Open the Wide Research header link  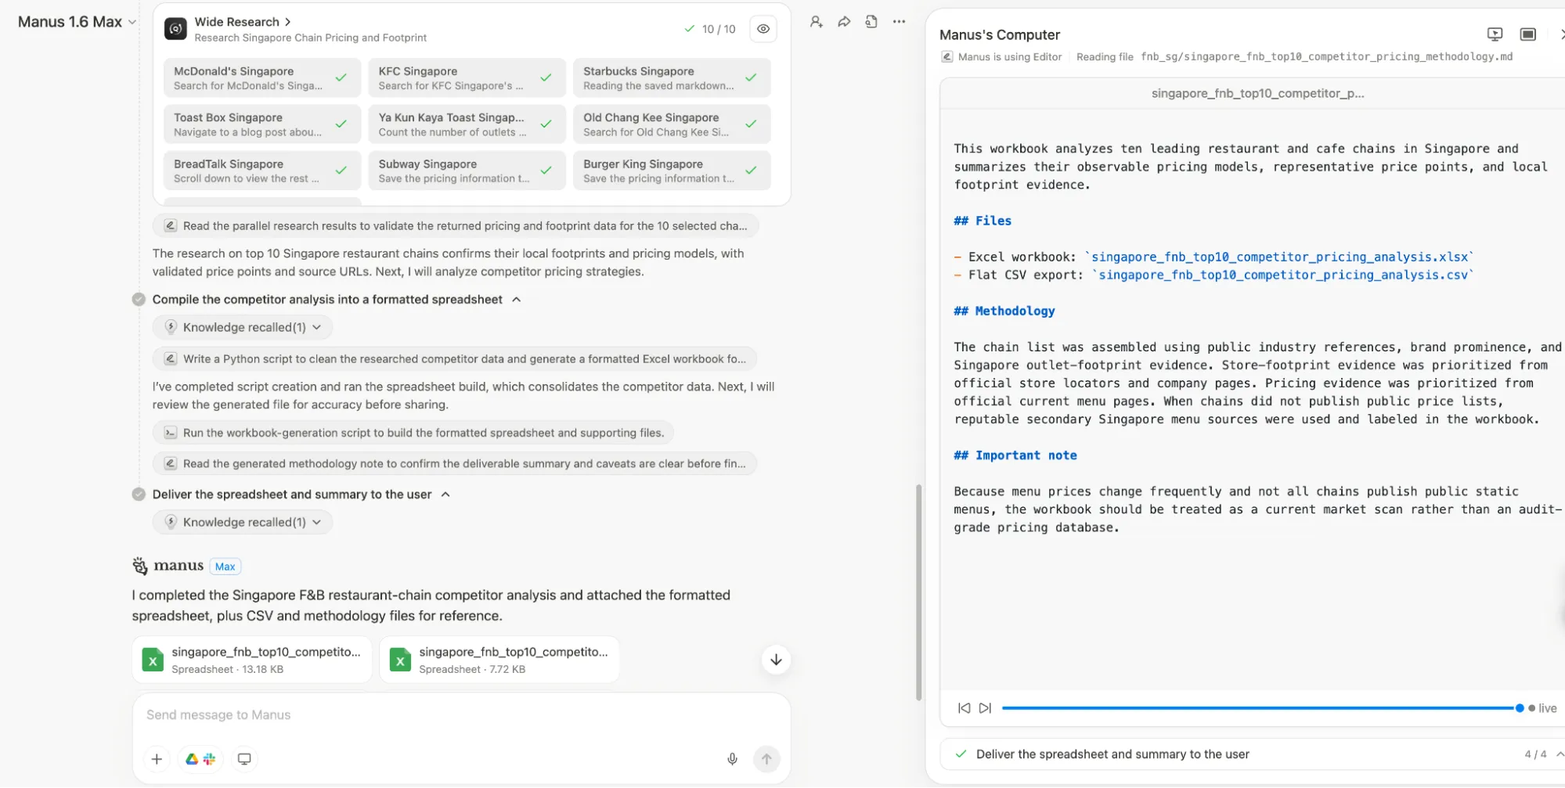(242, 22)
